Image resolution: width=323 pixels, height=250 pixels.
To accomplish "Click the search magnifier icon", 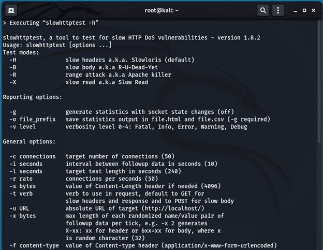I will point(263,10).
